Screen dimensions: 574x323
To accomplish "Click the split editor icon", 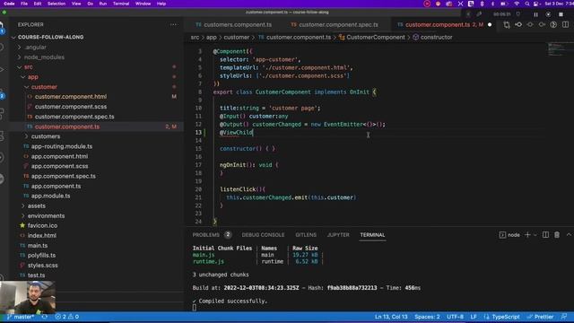I will click(x=566, y=25).
